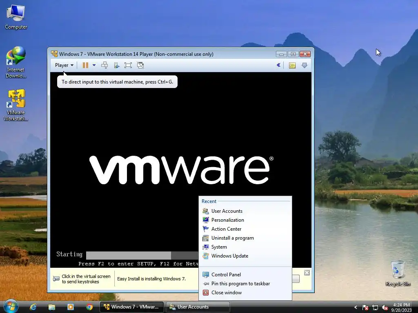Open the Player dropdown menu
This screenshot has width=418, height=313.
64,65
